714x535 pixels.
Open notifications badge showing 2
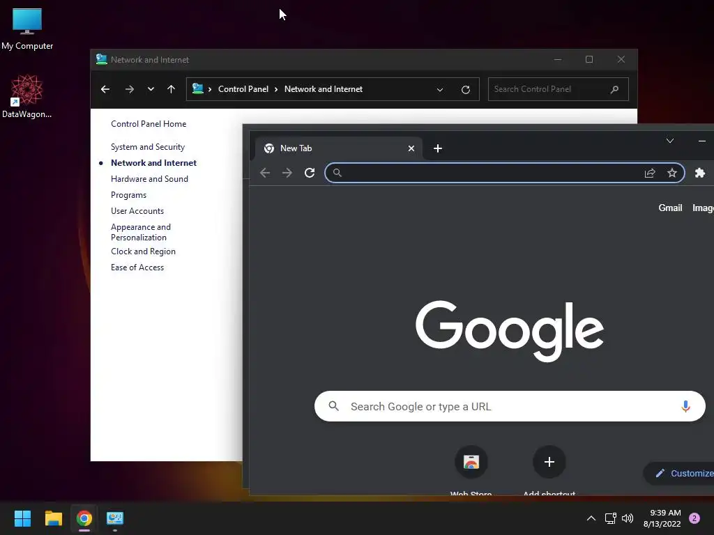[x=694, y=518]
